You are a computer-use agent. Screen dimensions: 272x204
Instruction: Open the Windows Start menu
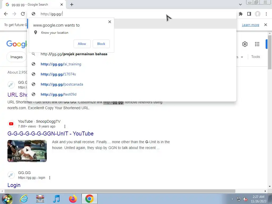(7, 199)
